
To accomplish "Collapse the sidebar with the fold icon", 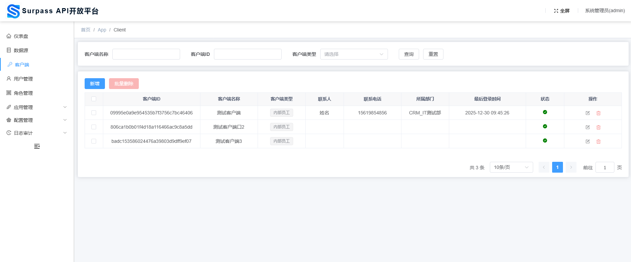I will [x=37, y=146].
